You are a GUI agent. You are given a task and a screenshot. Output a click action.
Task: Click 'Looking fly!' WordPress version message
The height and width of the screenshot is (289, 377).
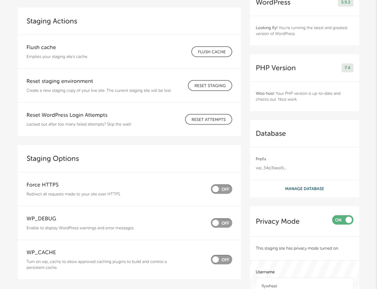[x=302, y=31]
